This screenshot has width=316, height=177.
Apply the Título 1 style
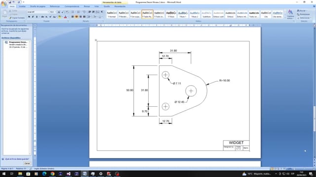[x=183, y=14]
